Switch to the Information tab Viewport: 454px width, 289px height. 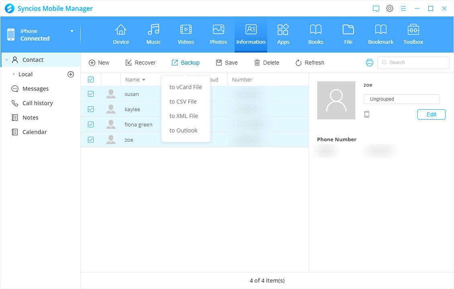[x=251, y=34]
